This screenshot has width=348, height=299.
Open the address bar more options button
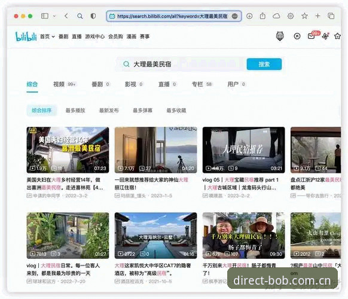pyautogui.click(x=234, y=16)
